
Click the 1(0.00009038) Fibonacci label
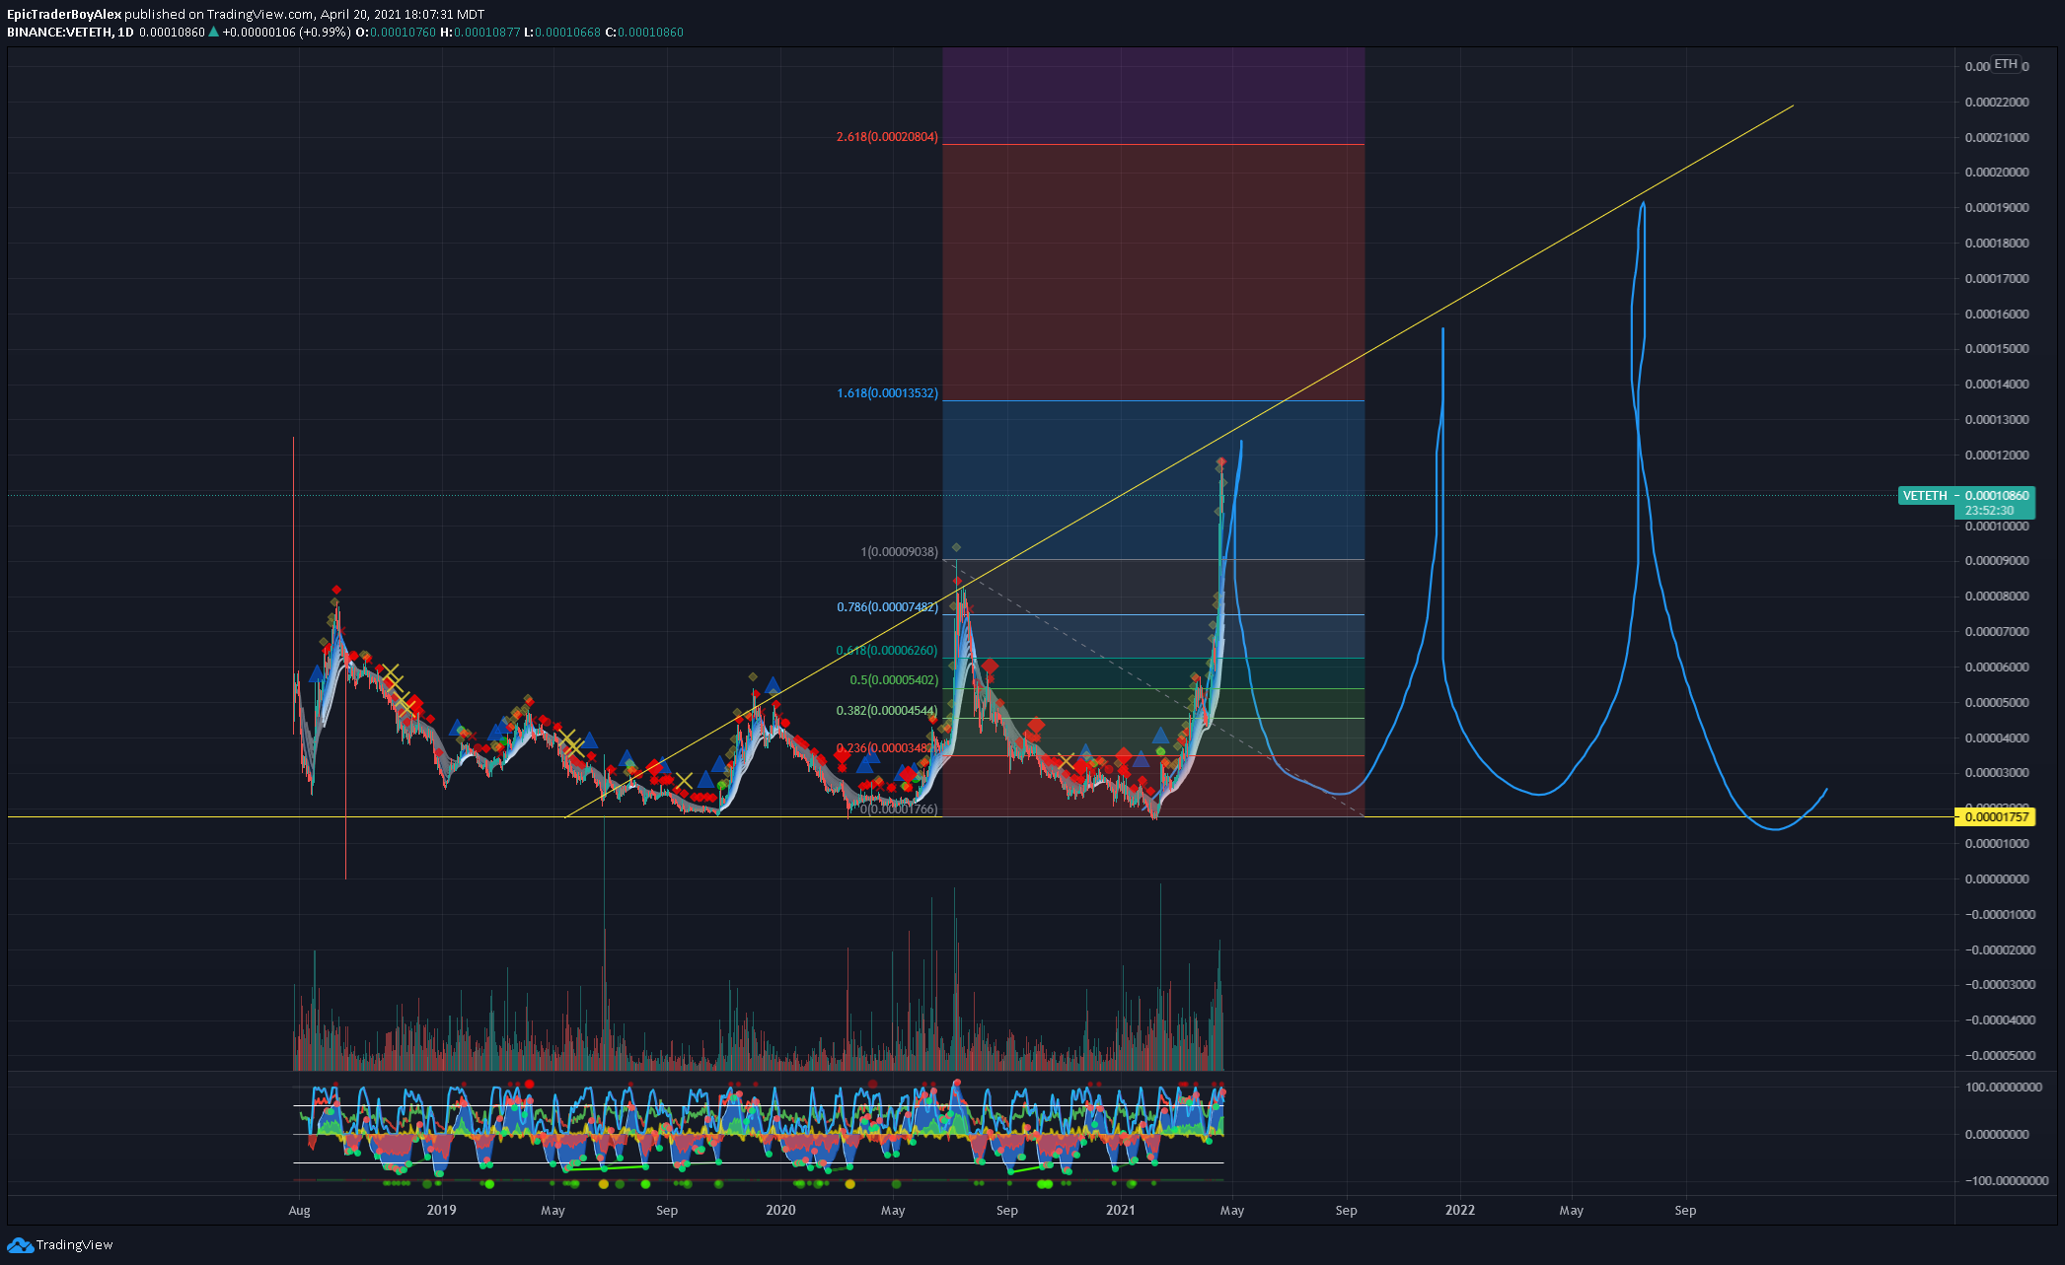(x=899, y=552)
